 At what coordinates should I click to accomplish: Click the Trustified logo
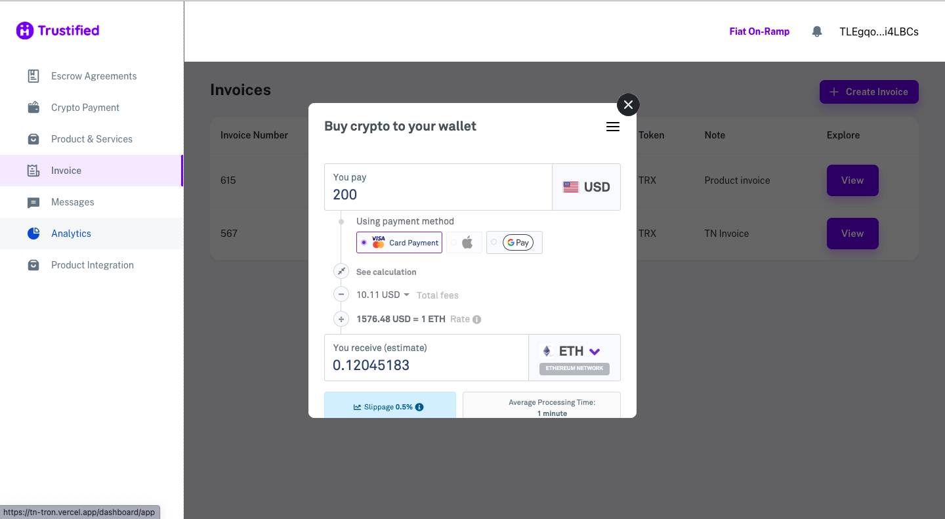click(x=58, y=30)
